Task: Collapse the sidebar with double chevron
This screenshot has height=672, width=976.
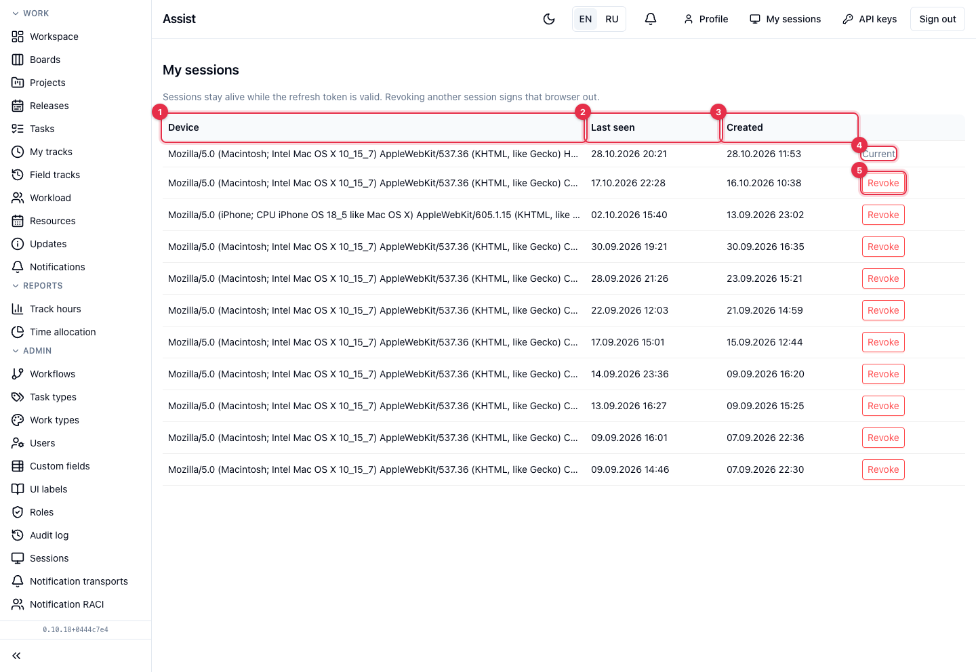Action: click(16, 656)
